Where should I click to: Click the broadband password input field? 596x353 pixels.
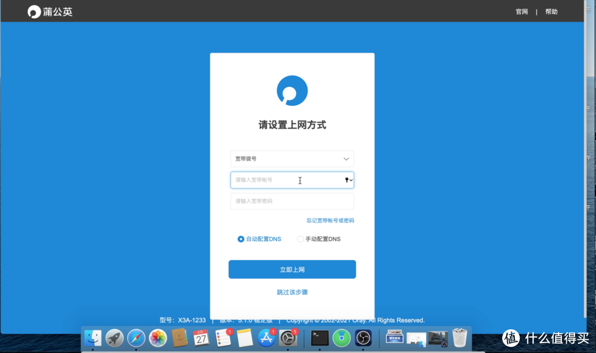coord(292,201)
